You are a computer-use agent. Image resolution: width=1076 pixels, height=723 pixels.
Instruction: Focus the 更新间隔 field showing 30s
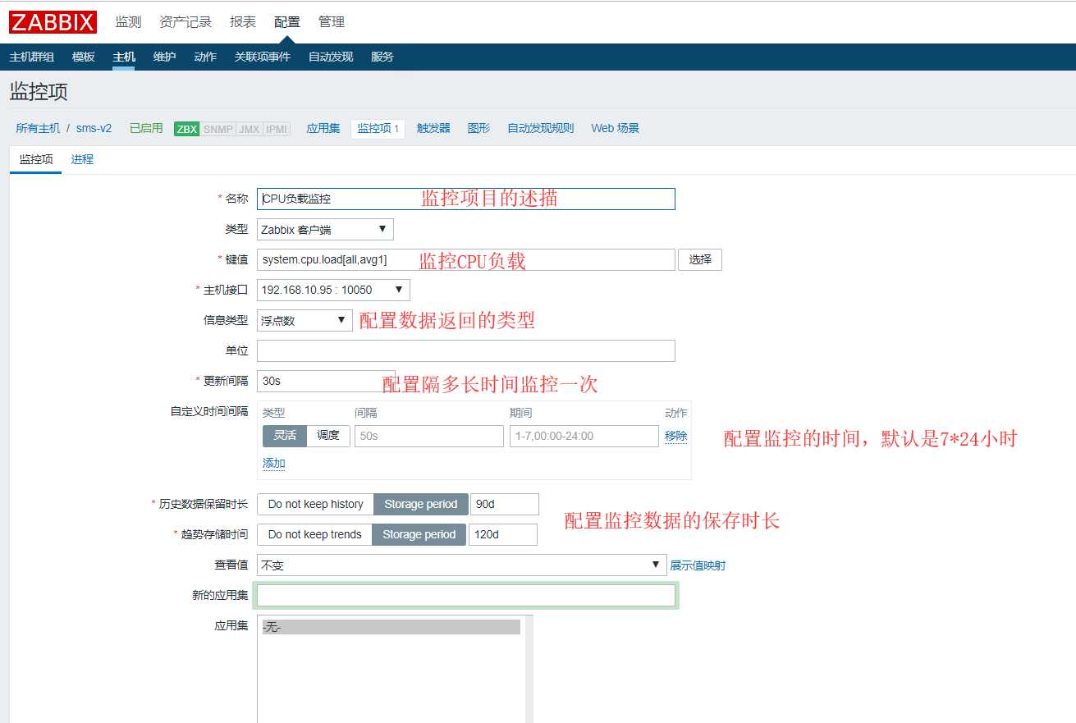click(326, 381)
